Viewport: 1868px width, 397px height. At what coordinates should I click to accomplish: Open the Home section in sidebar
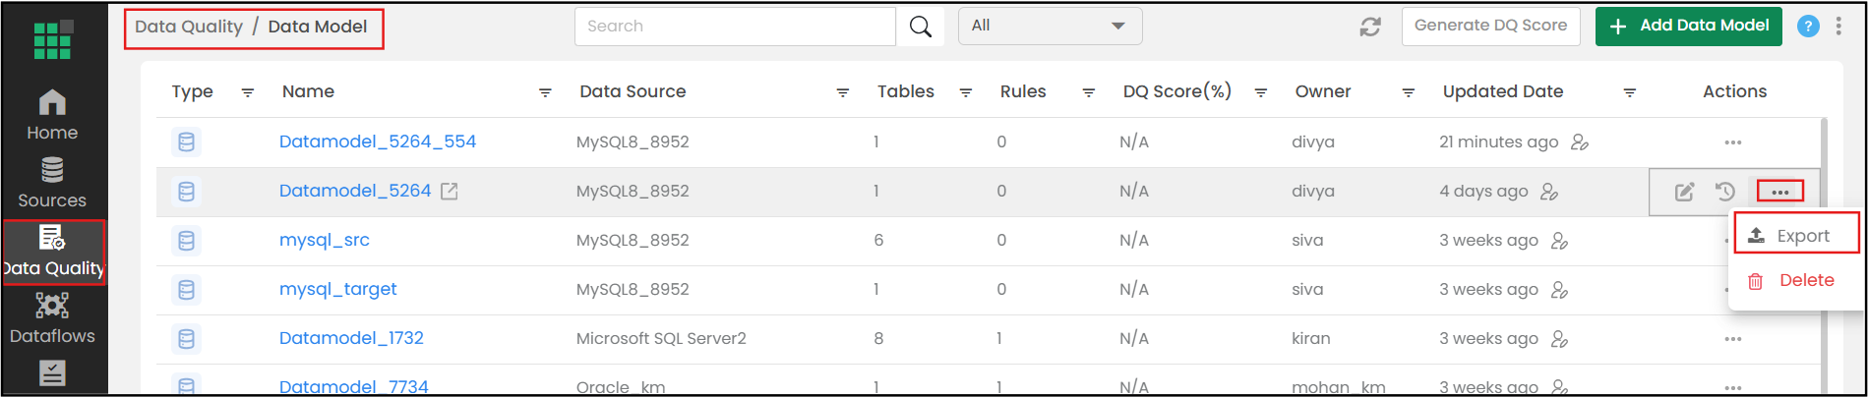click(52, 115)
